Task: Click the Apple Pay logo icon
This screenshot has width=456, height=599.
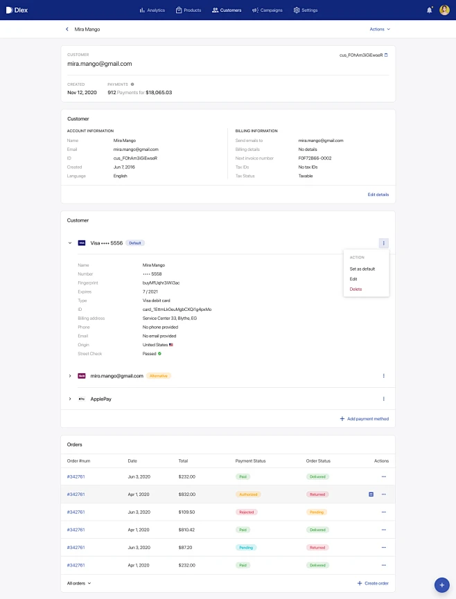Action: 81,399
